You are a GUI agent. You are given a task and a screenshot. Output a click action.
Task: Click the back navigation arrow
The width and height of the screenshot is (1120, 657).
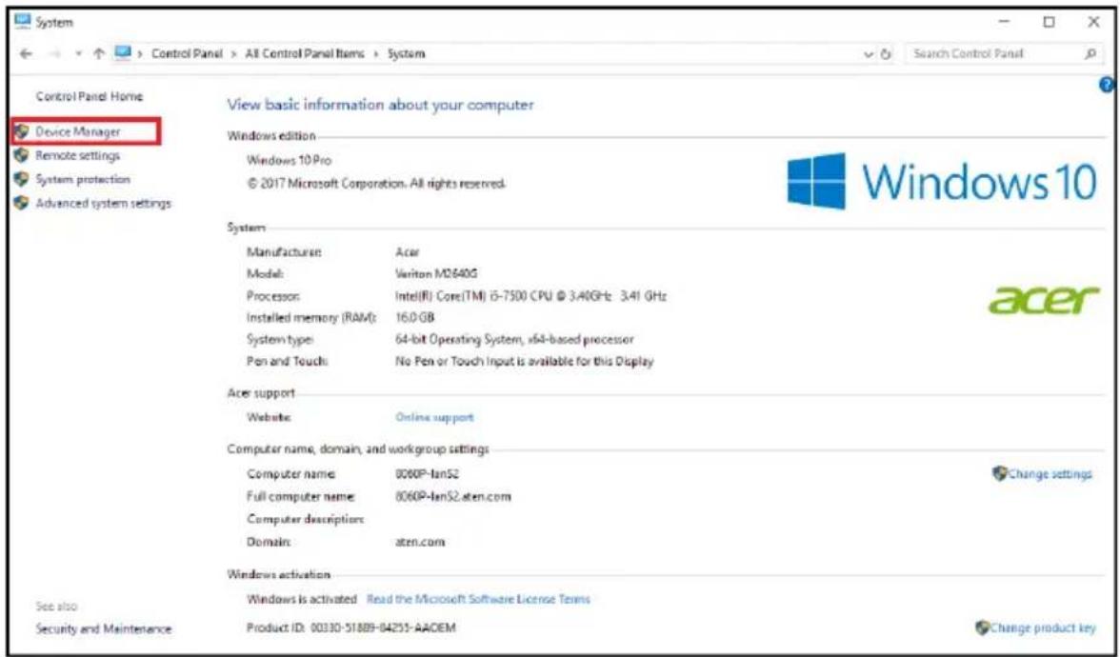tap(26, 53)
